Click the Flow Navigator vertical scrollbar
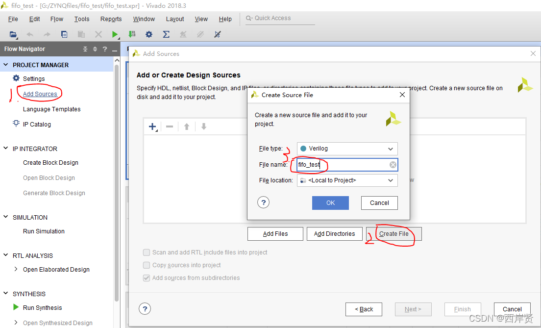 point(117,183)
